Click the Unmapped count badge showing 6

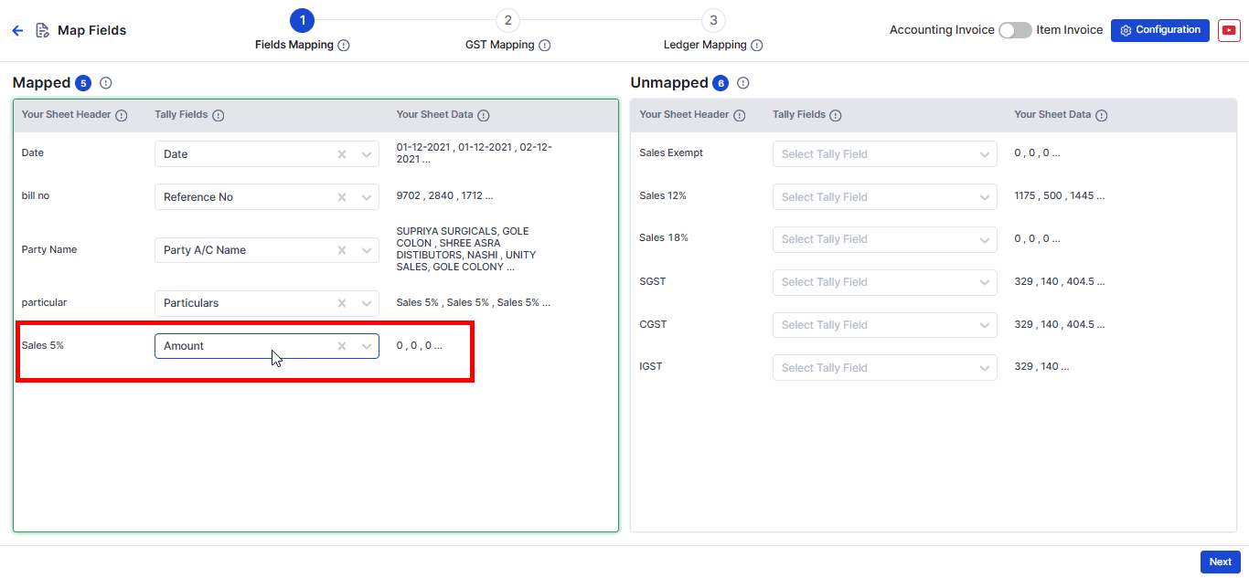(x=721, y=83)
